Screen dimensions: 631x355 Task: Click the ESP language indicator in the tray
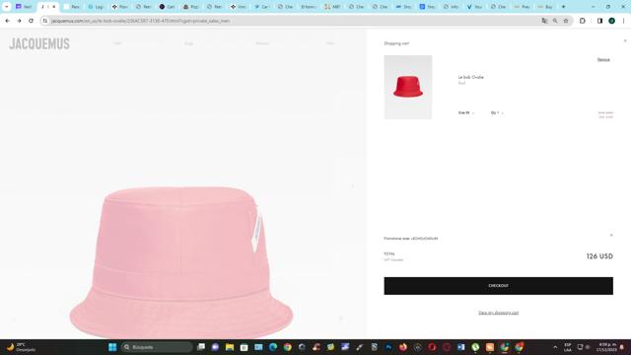[568, 347]
